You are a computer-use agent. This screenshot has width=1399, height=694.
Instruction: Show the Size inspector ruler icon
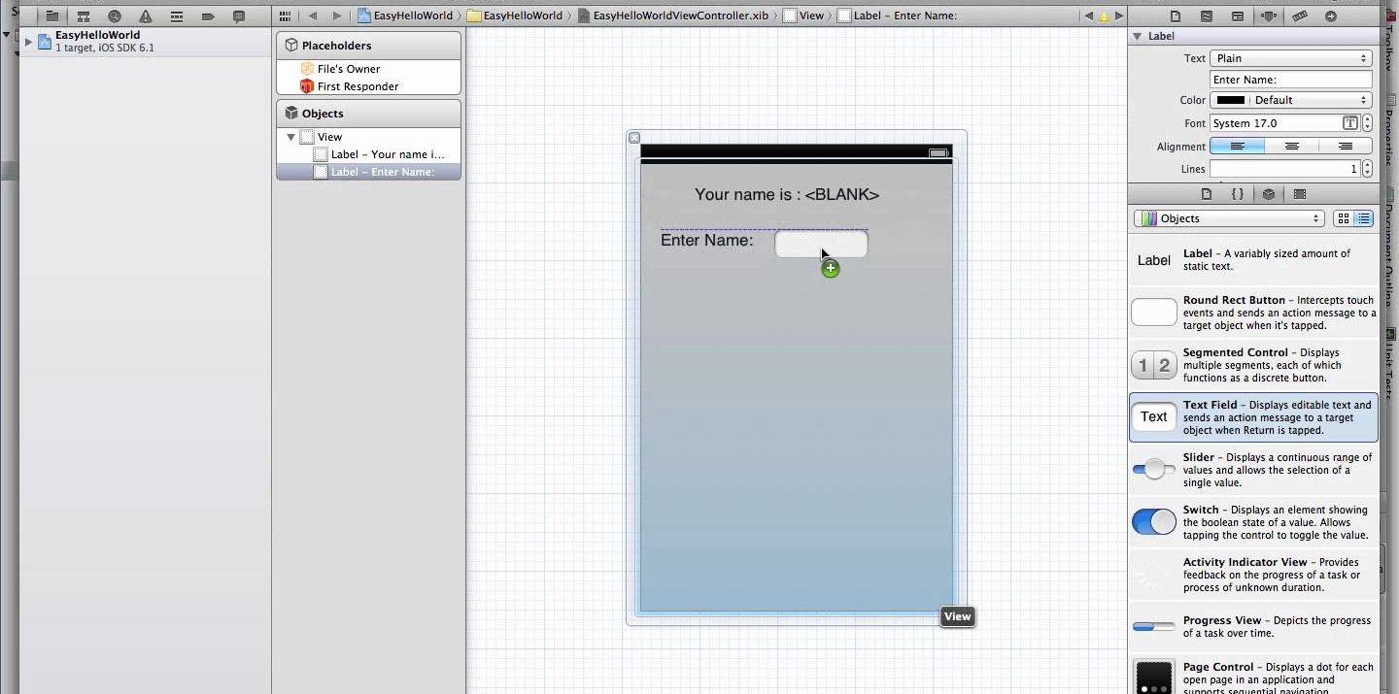tap(1299, 17)
